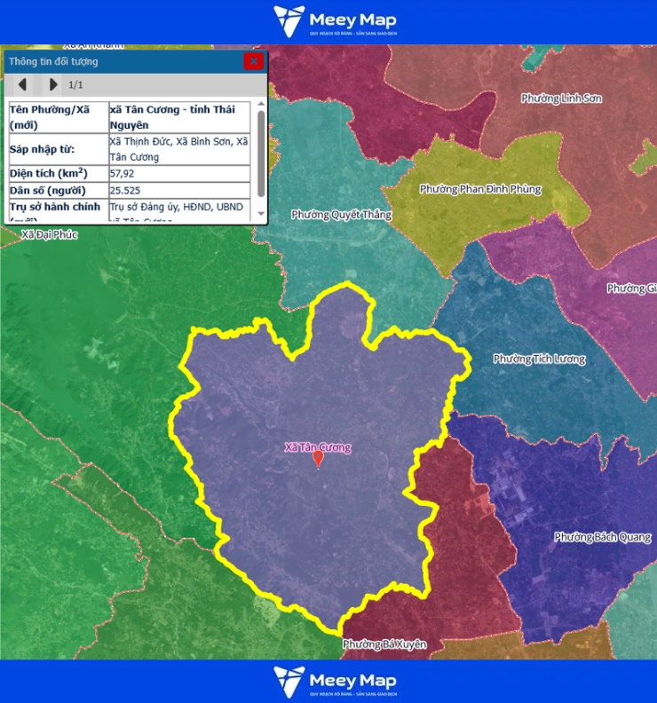Click scrollbar down arrow in info panel
The width and height of the screenshot is (657, 703).
(260, 215)
